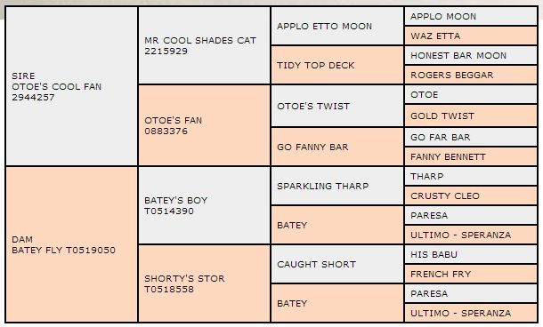The width and height of the screenshot is (543, 327).
Task: Select BATEY'S BOY T0514390 cell
Action: pos(205,205)
